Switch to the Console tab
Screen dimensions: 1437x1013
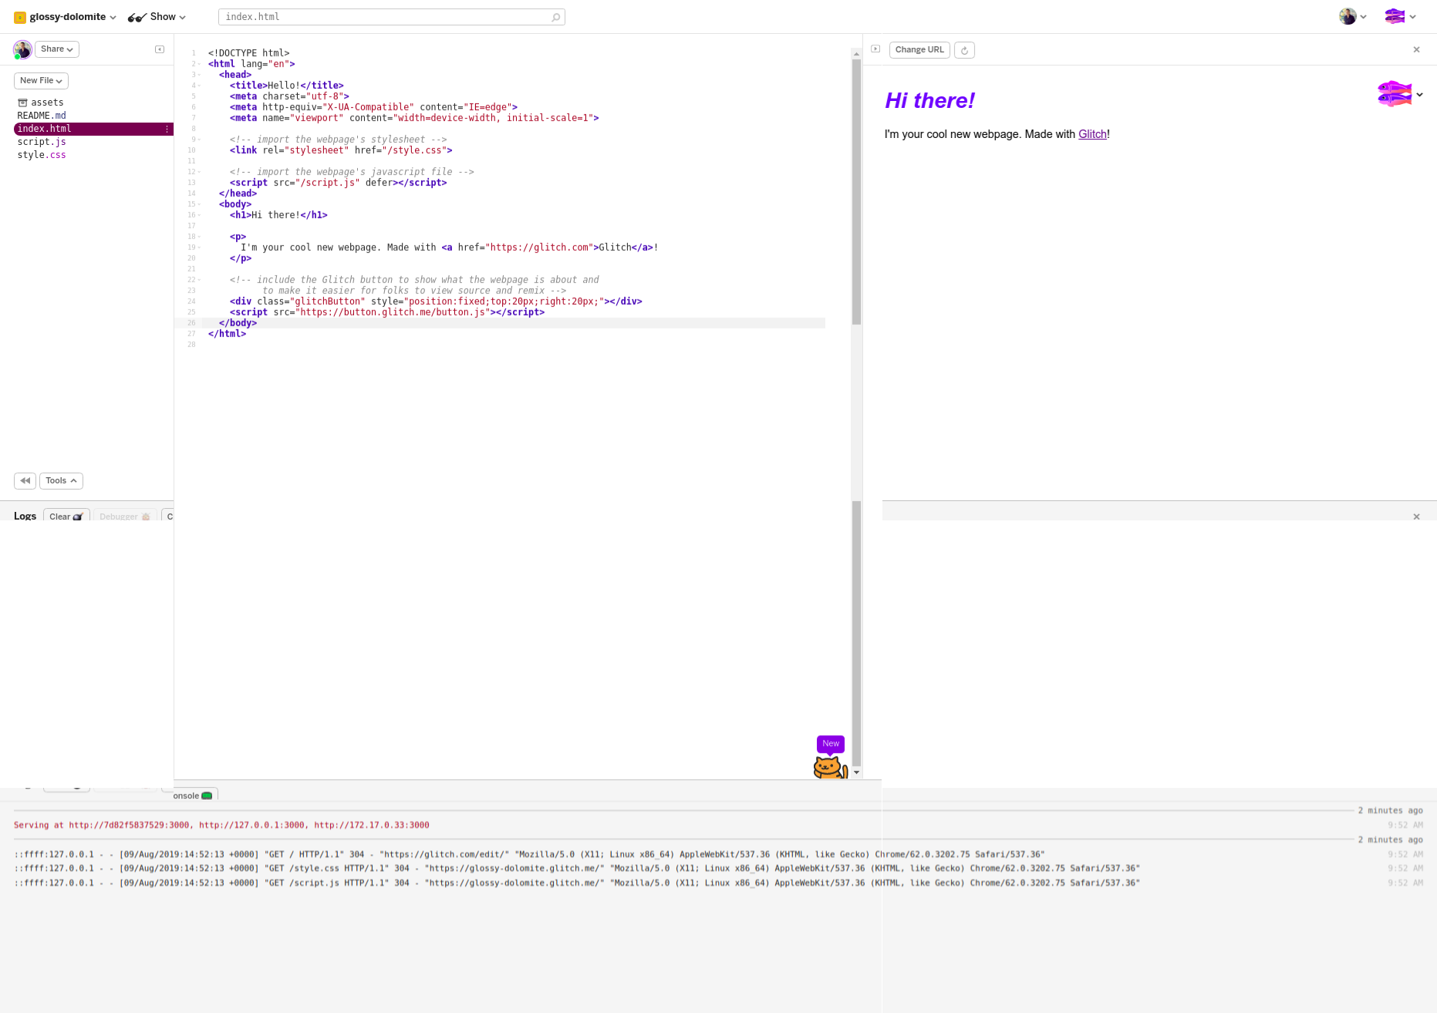194,796
